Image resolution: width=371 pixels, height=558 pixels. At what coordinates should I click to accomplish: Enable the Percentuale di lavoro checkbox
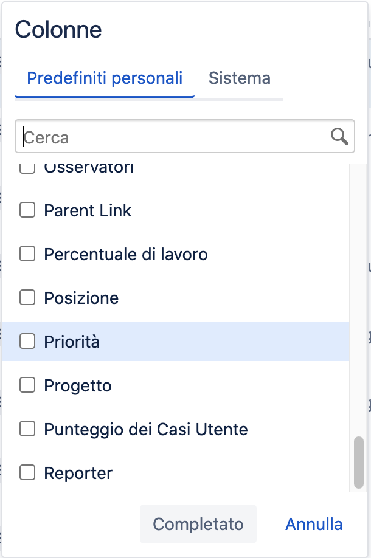tap(27, 253)
